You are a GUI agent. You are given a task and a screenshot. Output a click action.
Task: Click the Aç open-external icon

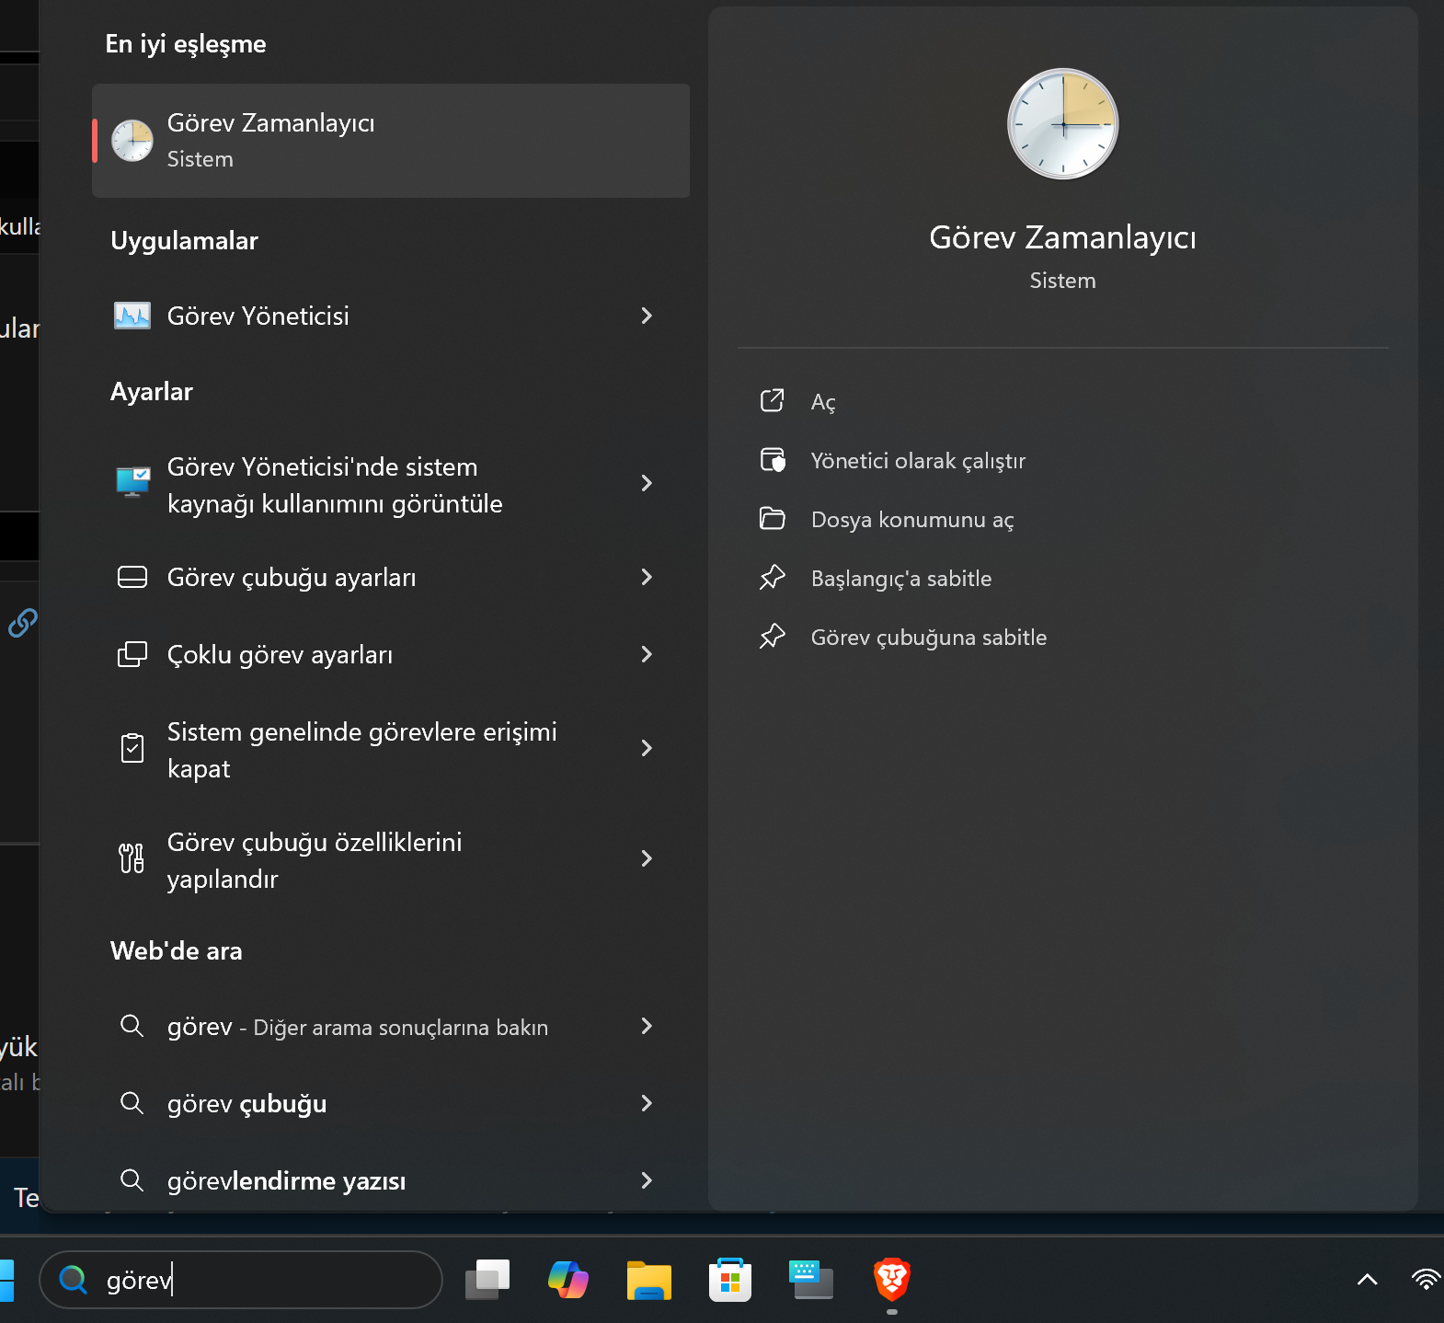pyautogui.click(x=773, y=400)
